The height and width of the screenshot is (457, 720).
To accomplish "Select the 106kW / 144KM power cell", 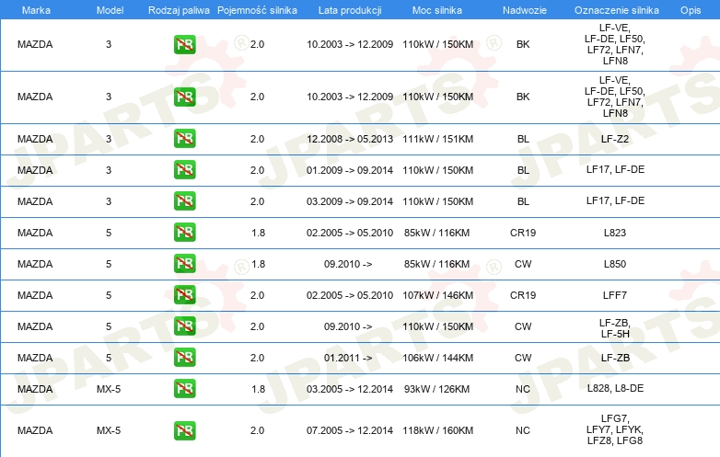I will coord(437,358).
